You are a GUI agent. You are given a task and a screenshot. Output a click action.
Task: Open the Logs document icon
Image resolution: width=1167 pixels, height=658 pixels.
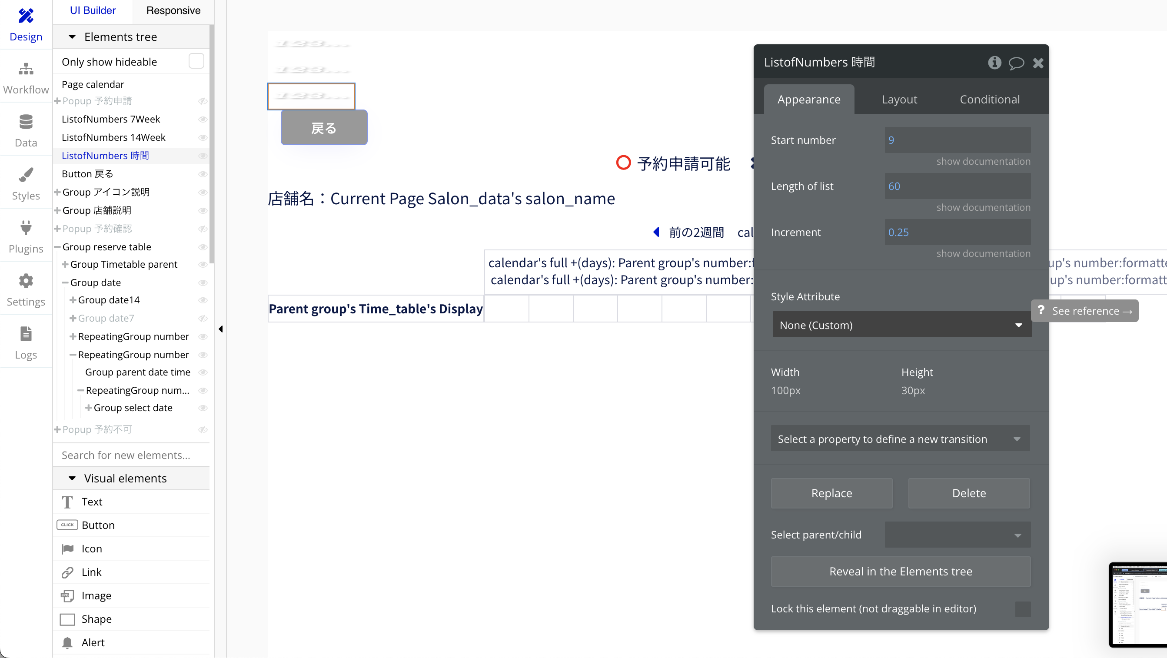point(26,334)
